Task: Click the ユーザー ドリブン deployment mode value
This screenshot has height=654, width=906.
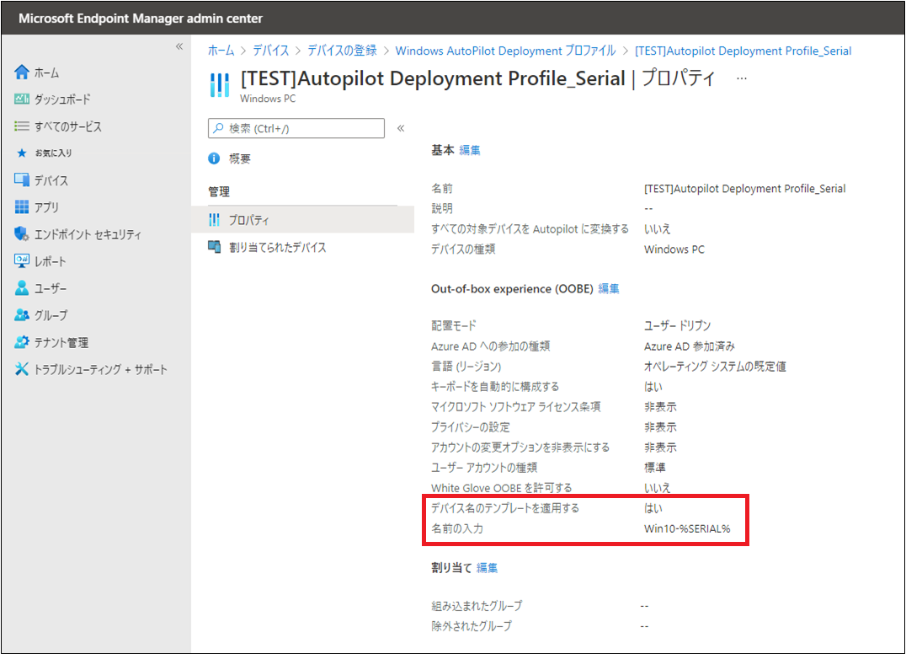Action: (x=677, y=325)
